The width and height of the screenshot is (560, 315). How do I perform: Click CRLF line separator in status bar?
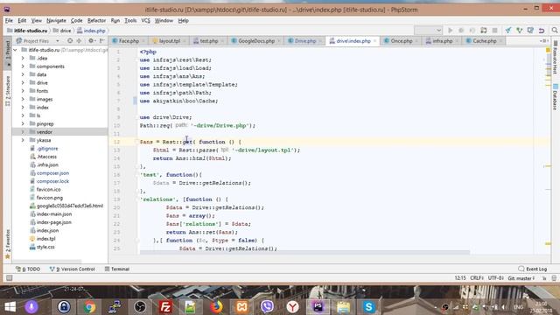[477, 278]
